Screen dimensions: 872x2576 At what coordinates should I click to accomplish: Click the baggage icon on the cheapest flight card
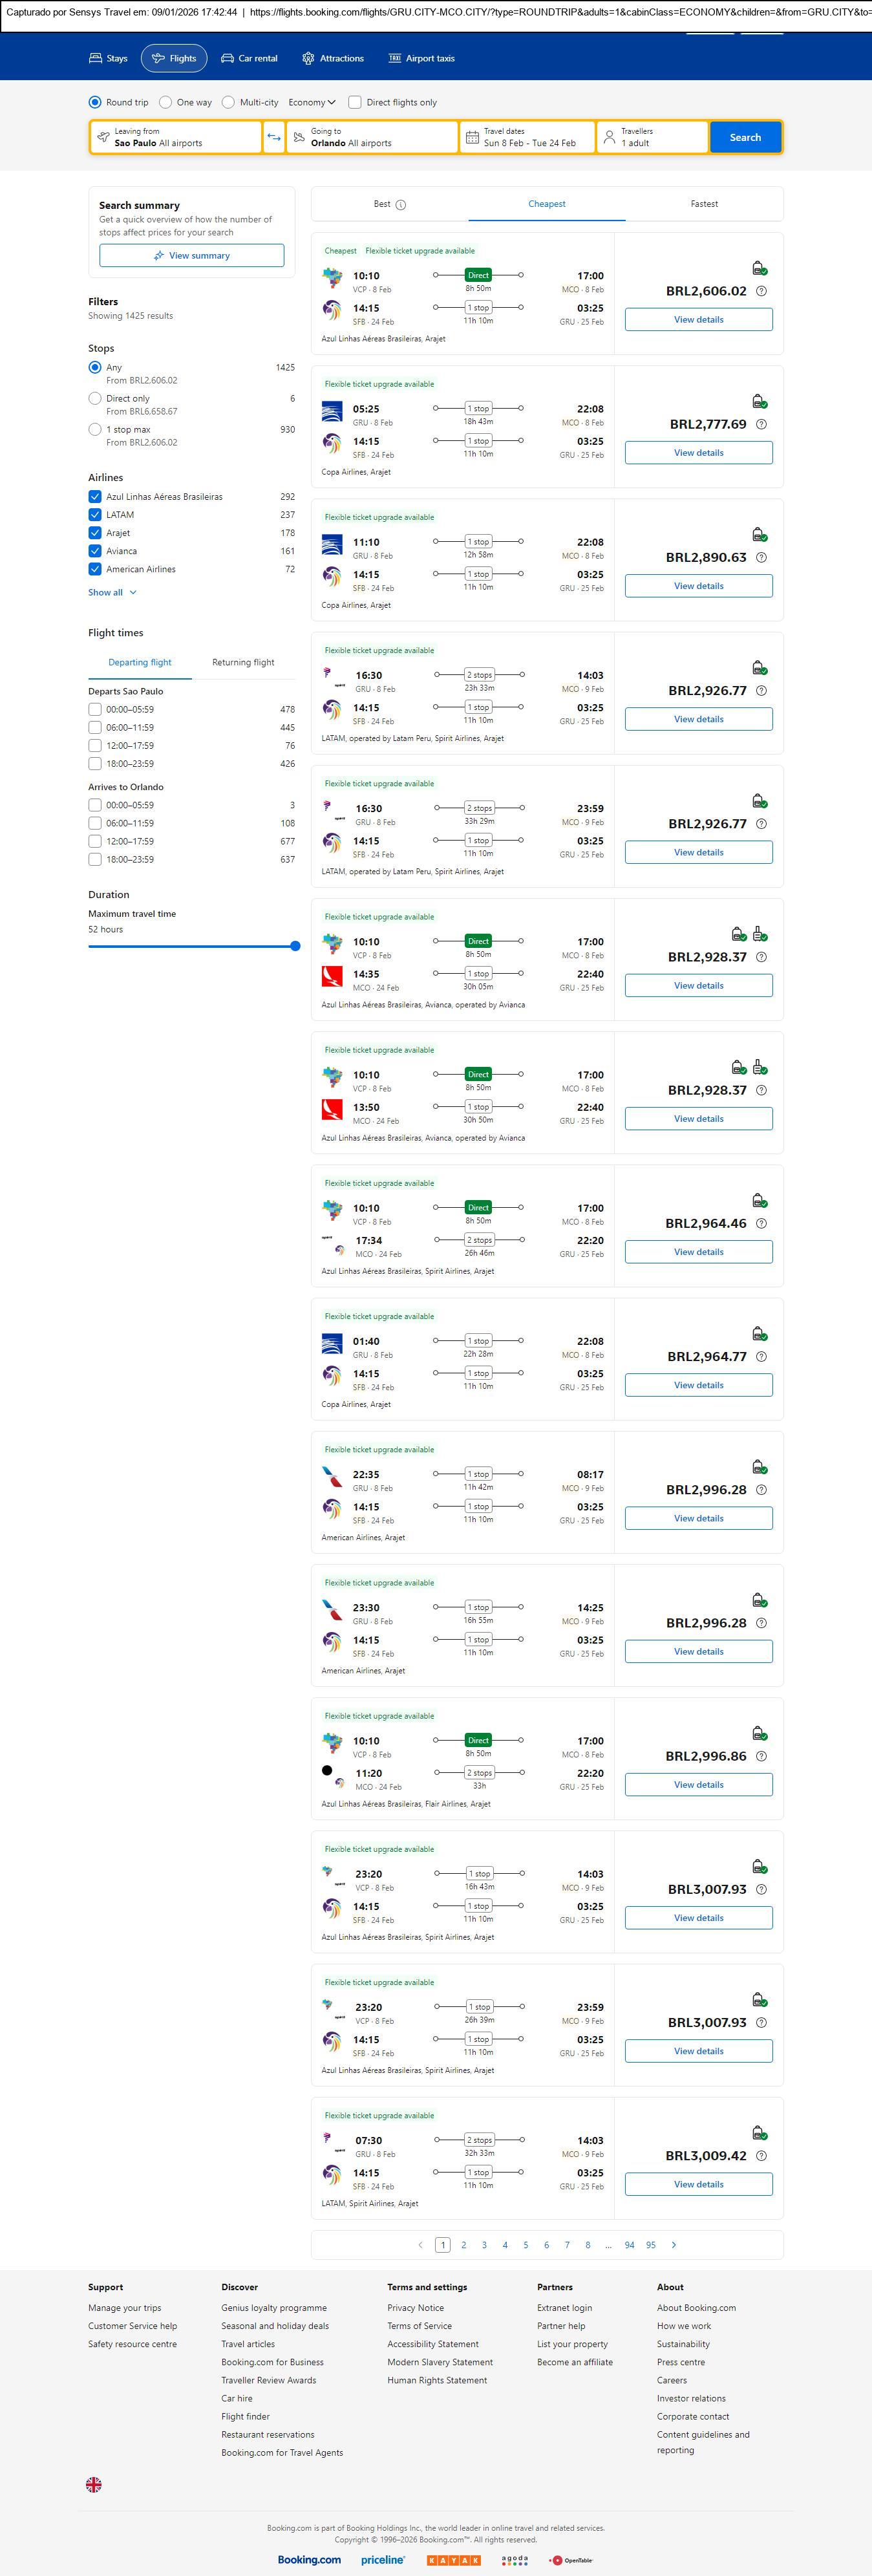tap(759, 268)
